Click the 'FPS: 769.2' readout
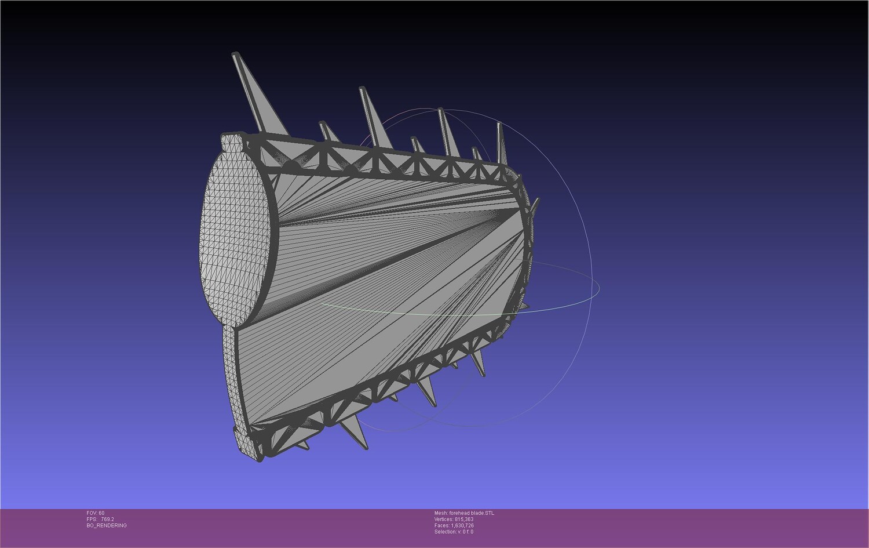Viewport: 869px width, 548px height. point(100,520)
